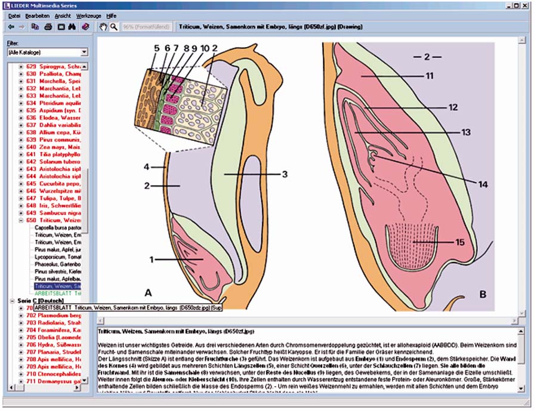Screen dimensions: 537x414
Task: Click the fullscreen view toolbar icon
Action: 60,27
